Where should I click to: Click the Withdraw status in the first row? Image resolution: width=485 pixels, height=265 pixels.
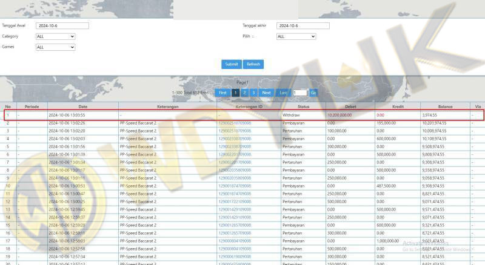tap(290, 114)
